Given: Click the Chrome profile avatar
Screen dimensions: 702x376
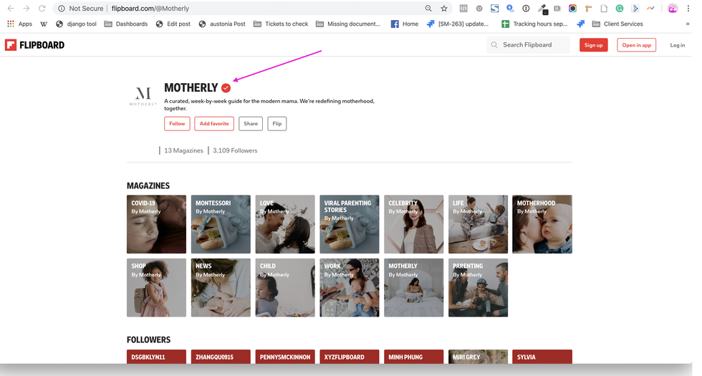Looking at the screenshot, I should click(673, 9).
